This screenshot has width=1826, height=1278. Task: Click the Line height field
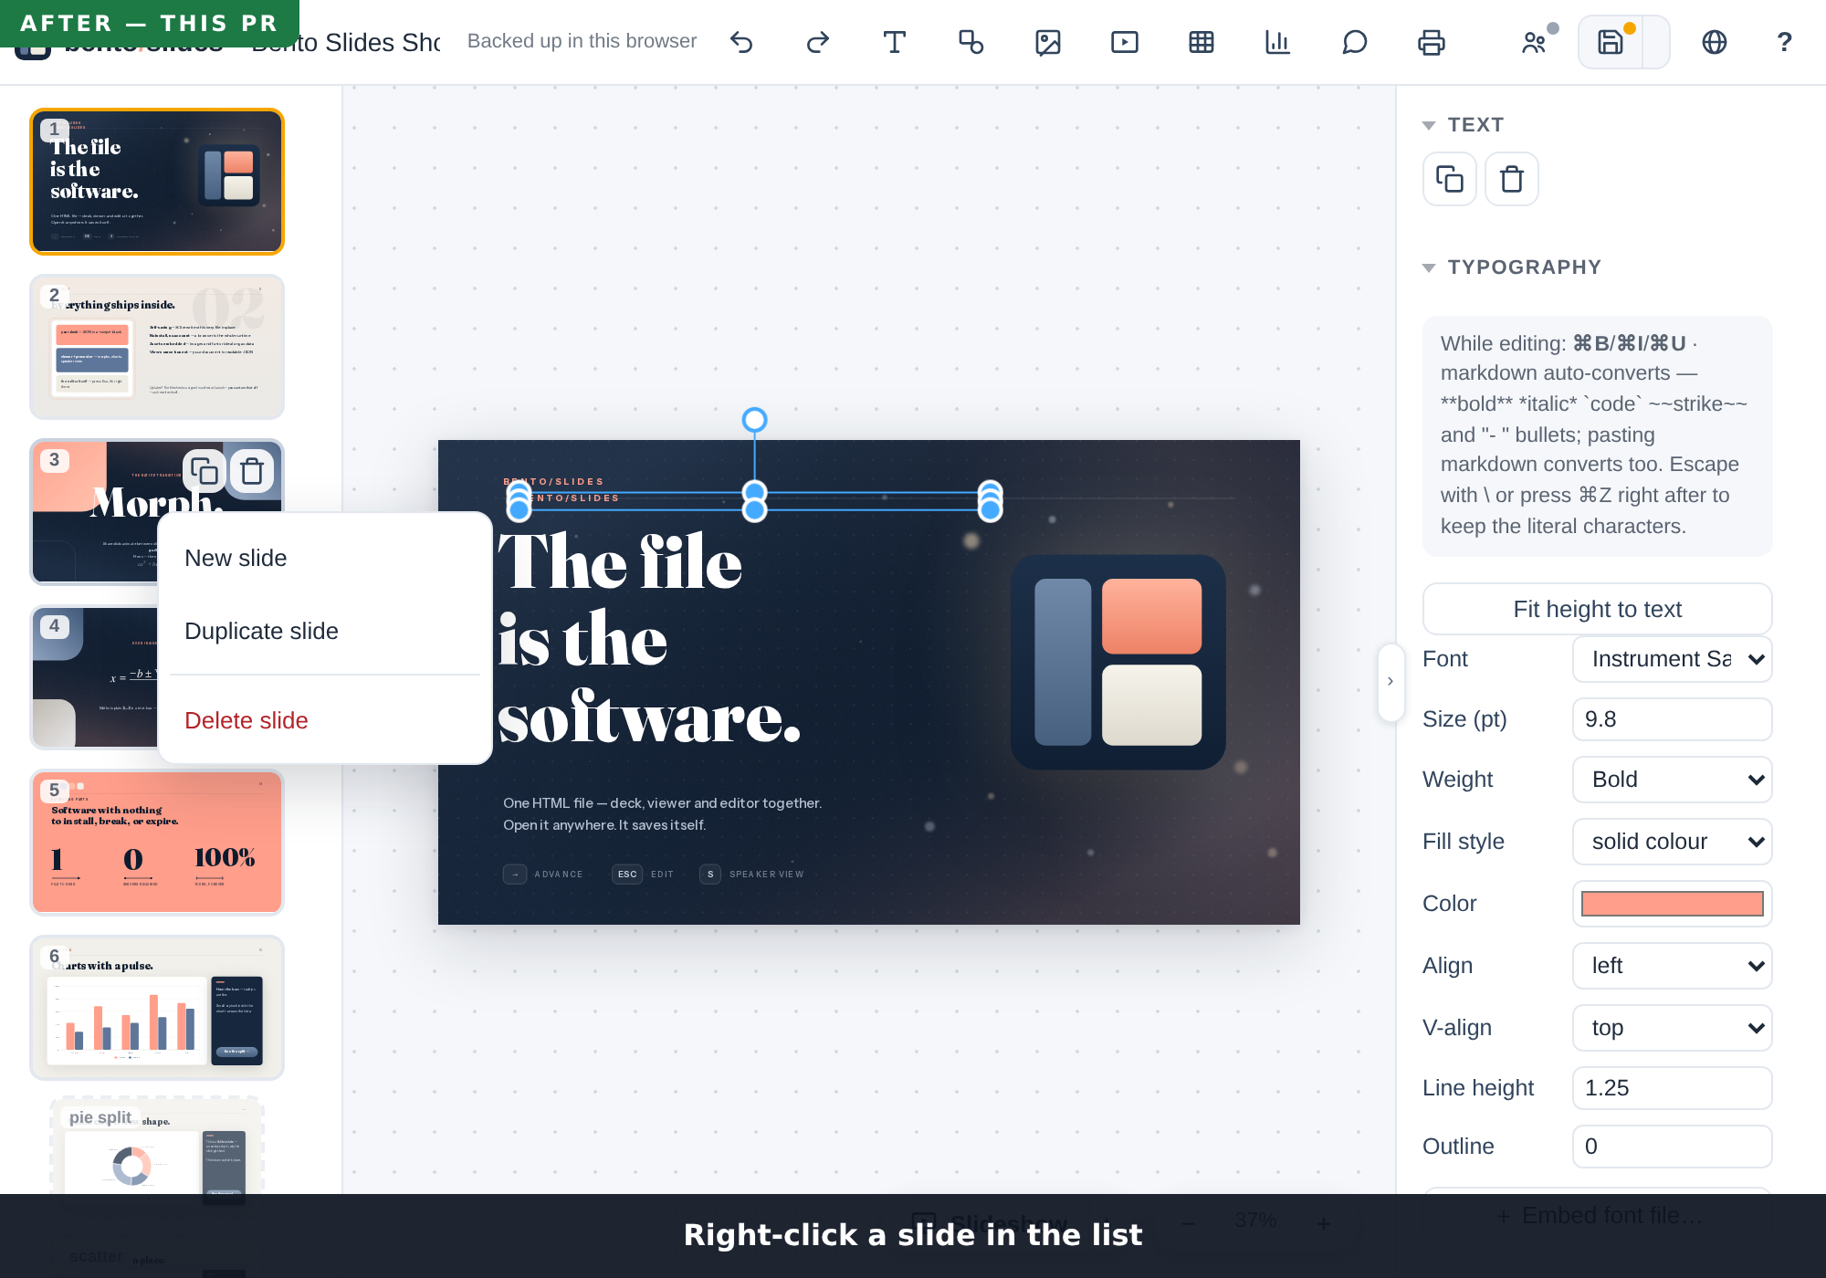(x=1673, y=1088)
